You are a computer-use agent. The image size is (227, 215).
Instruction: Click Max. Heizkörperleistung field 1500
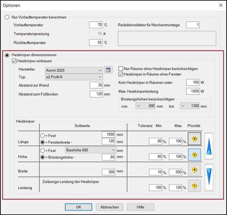pos(193,91)
